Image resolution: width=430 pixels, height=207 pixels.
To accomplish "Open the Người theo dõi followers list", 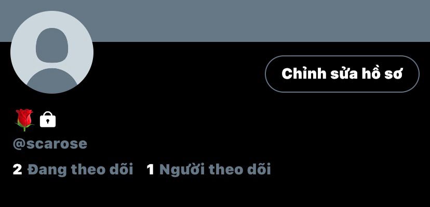I will coord(209,169).
